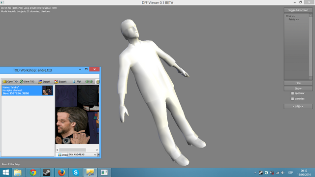Click the round teal tray icon
This screenshot has width=315, height=177.
coord(266,173)
